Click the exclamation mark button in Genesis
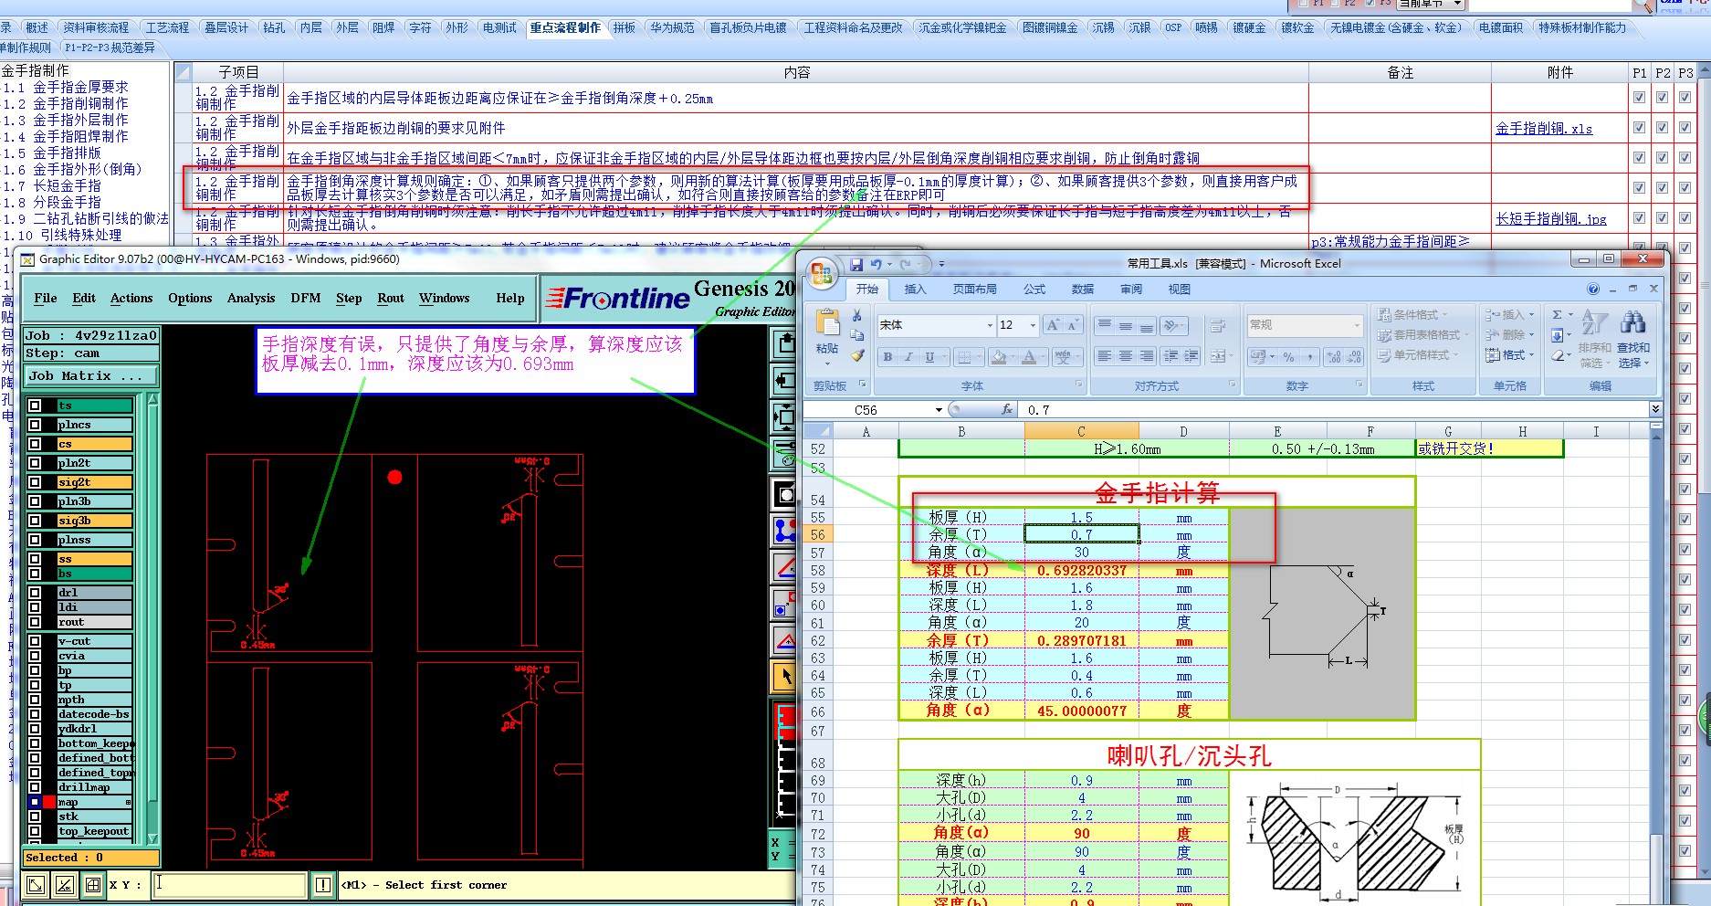Screen dimensions: 1711x906 coord(323,884)
